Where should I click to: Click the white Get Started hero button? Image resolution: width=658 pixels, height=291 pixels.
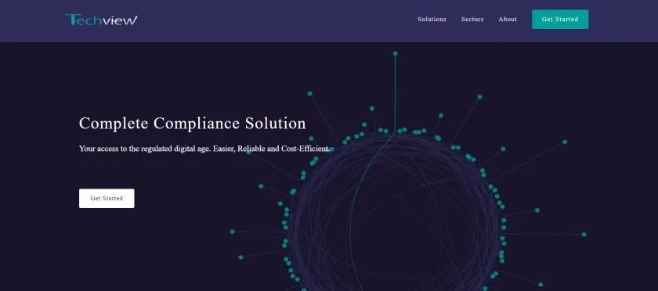107,199
